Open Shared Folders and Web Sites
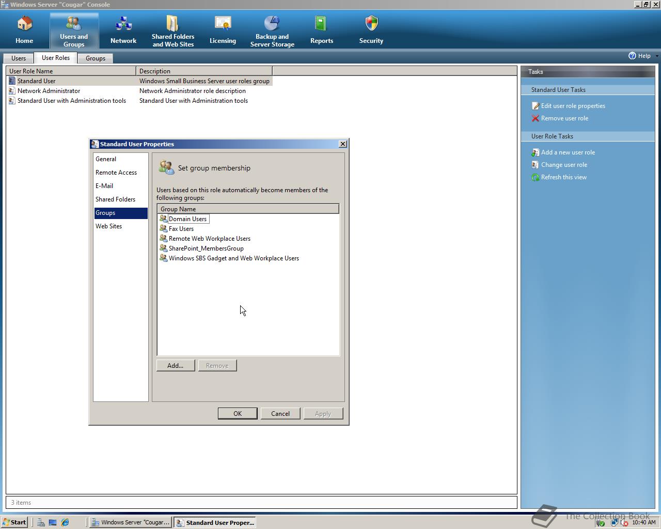Viewport: 661px width, 529px height. tap(172, 24)
